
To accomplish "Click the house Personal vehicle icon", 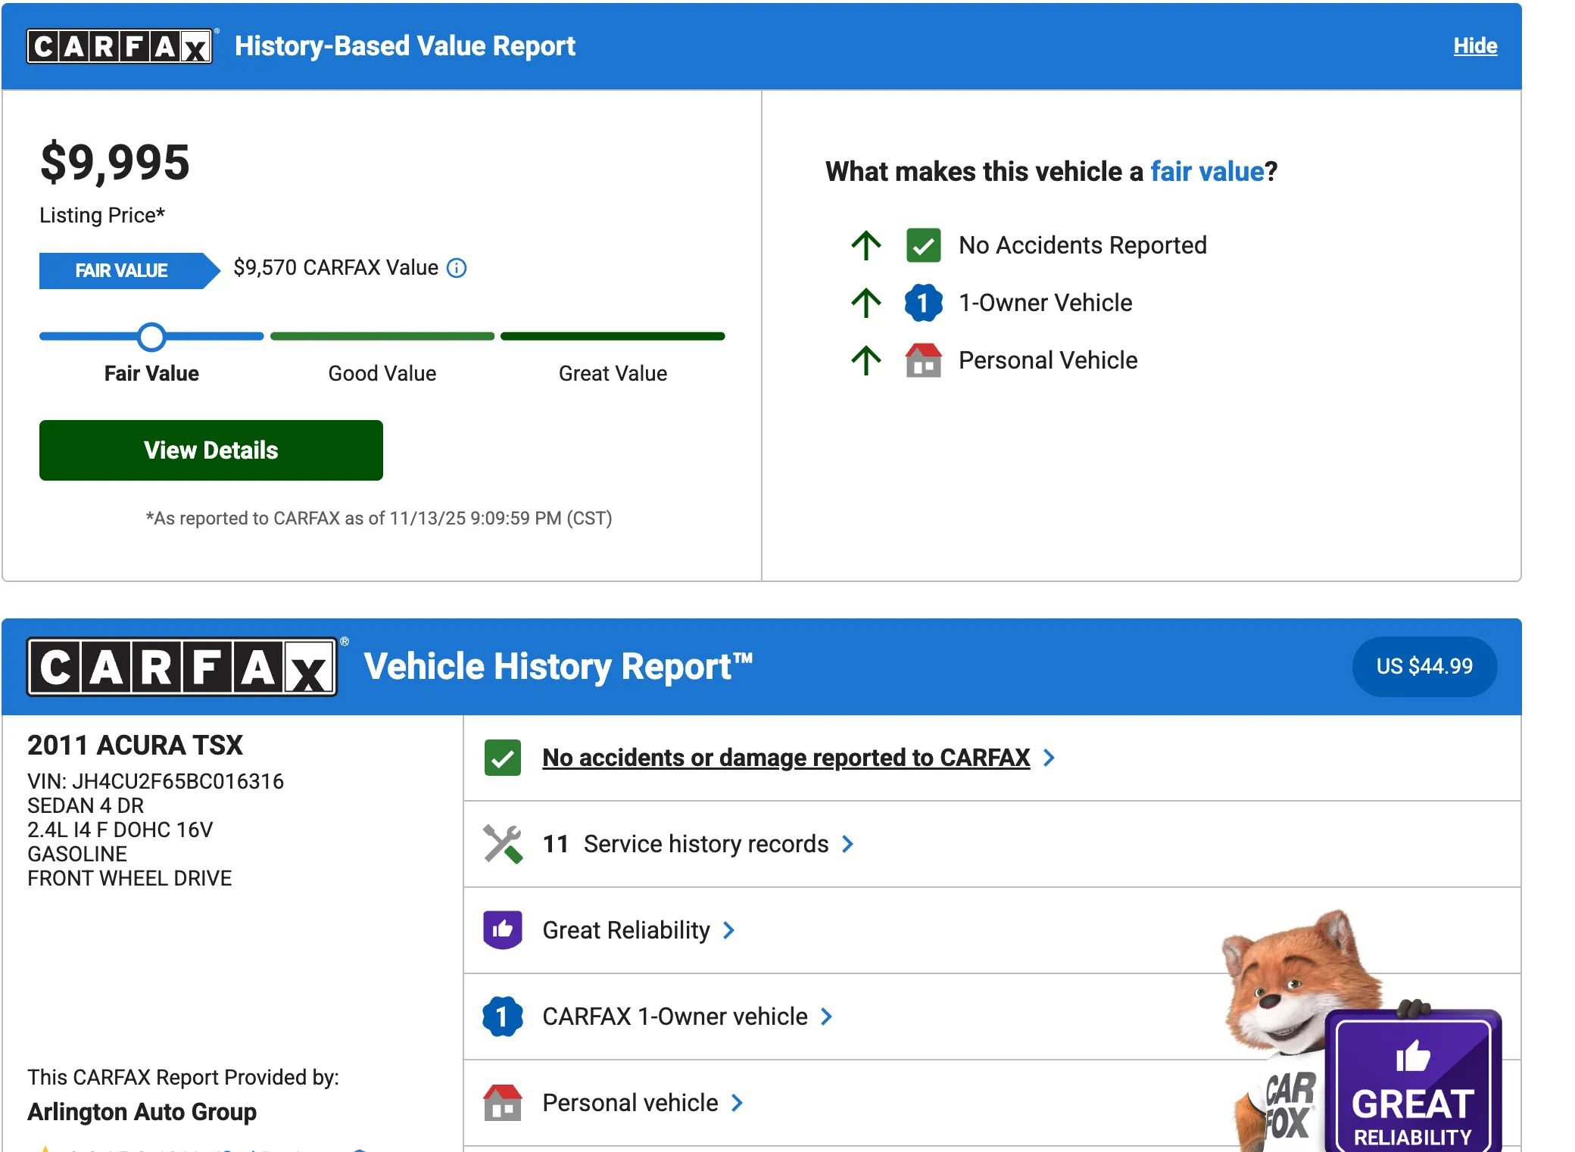I will [x=502, y=1103].
